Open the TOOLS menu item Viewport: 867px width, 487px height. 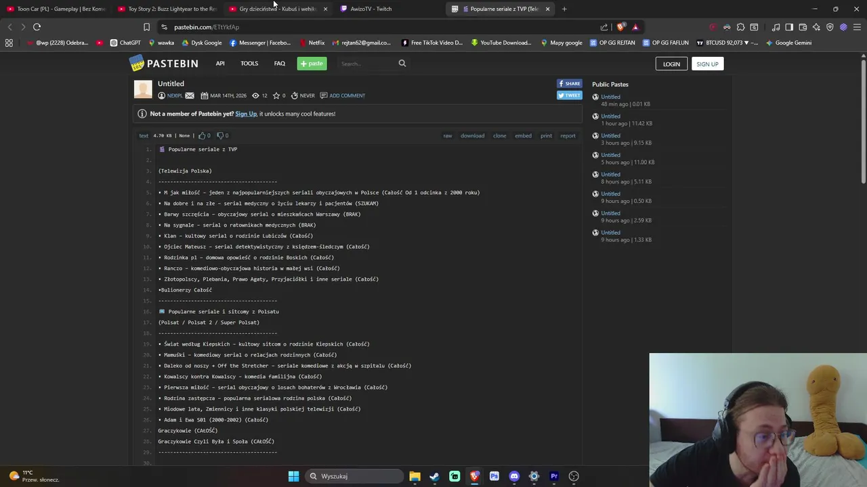click(x=249, y=64)
